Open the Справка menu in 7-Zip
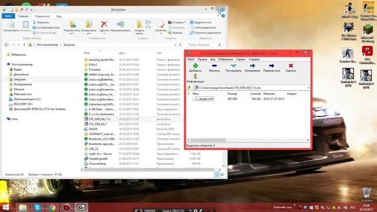 254,59
